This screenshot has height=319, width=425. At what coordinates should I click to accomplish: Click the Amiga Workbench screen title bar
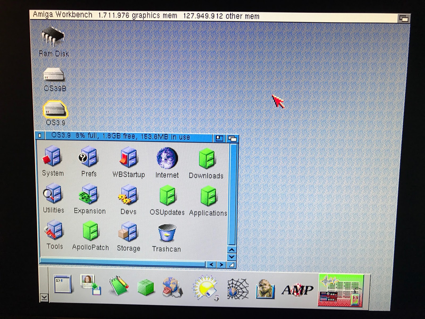[x=214, y=16]
